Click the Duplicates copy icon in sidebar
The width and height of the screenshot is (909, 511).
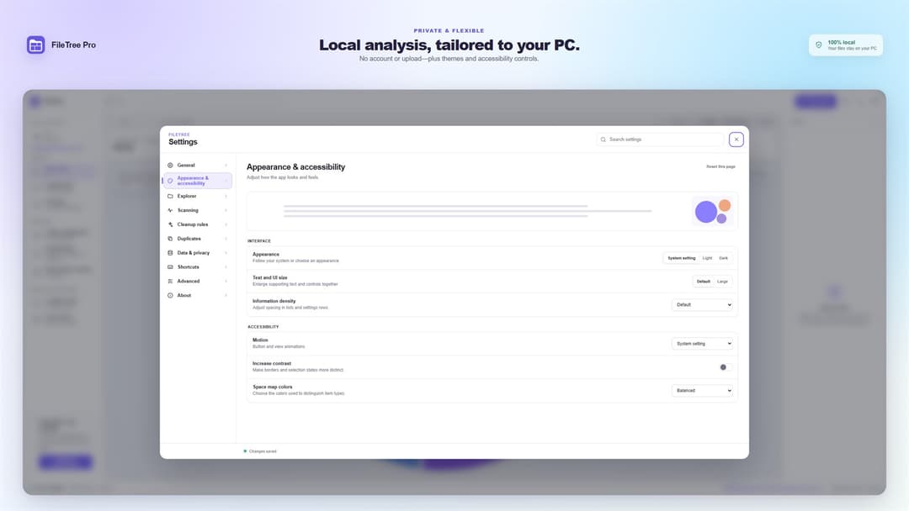coord(170,239)
